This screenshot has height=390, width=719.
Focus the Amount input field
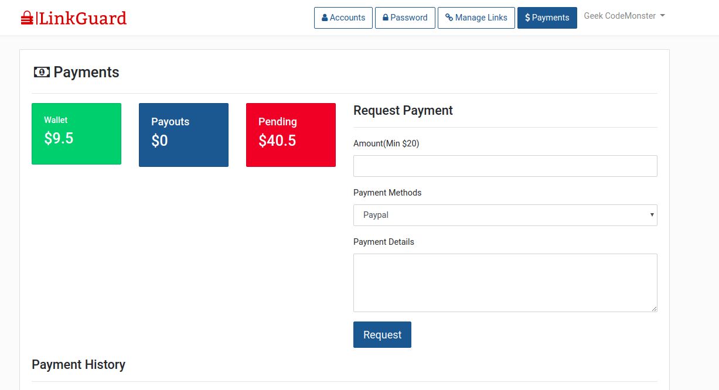pyautogui.click(x=505, y=166)
